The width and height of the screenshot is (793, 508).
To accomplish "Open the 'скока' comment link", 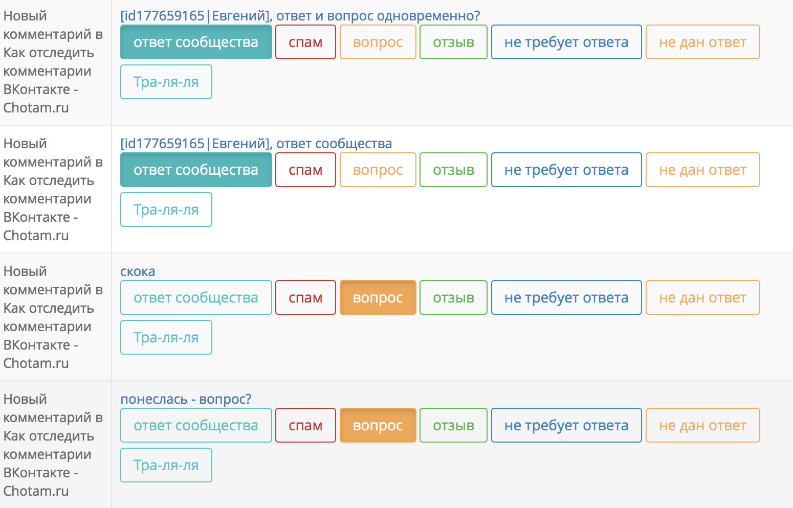I will click(138, 271).
